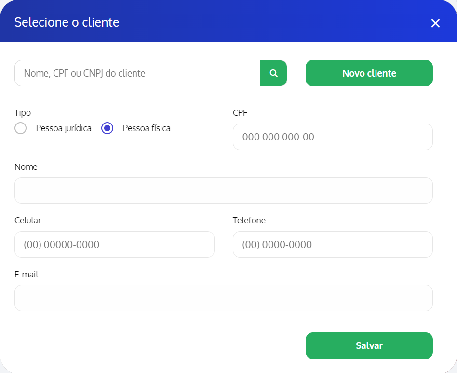Focus the Nome, CPF ou CNPJ search box

pos(137,73)
